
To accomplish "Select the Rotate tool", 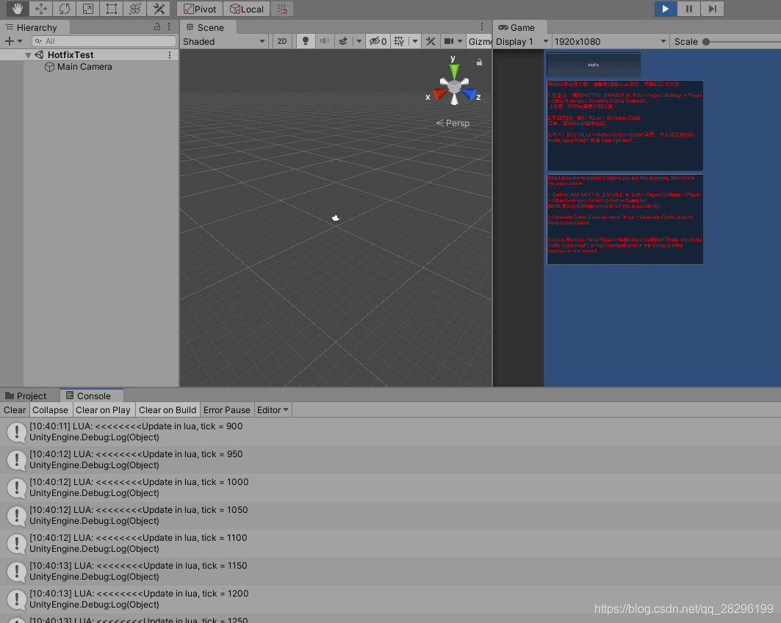I will coord(64,9).
